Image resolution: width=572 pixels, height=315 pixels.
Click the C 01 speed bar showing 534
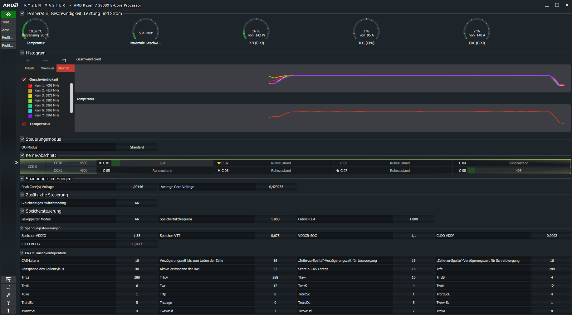[x=163, y=163]
